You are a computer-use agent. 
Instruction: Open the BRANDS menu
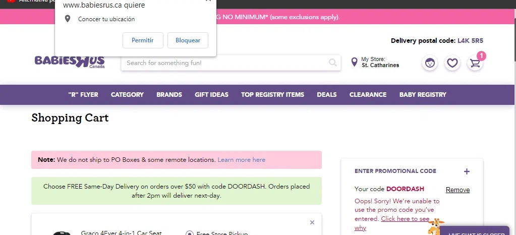169,94
